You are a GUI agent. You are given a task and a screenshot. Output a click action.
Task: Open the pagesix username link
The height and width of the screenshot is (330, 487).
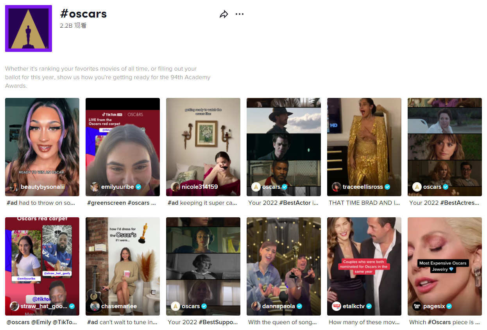(x=434, y=306)
